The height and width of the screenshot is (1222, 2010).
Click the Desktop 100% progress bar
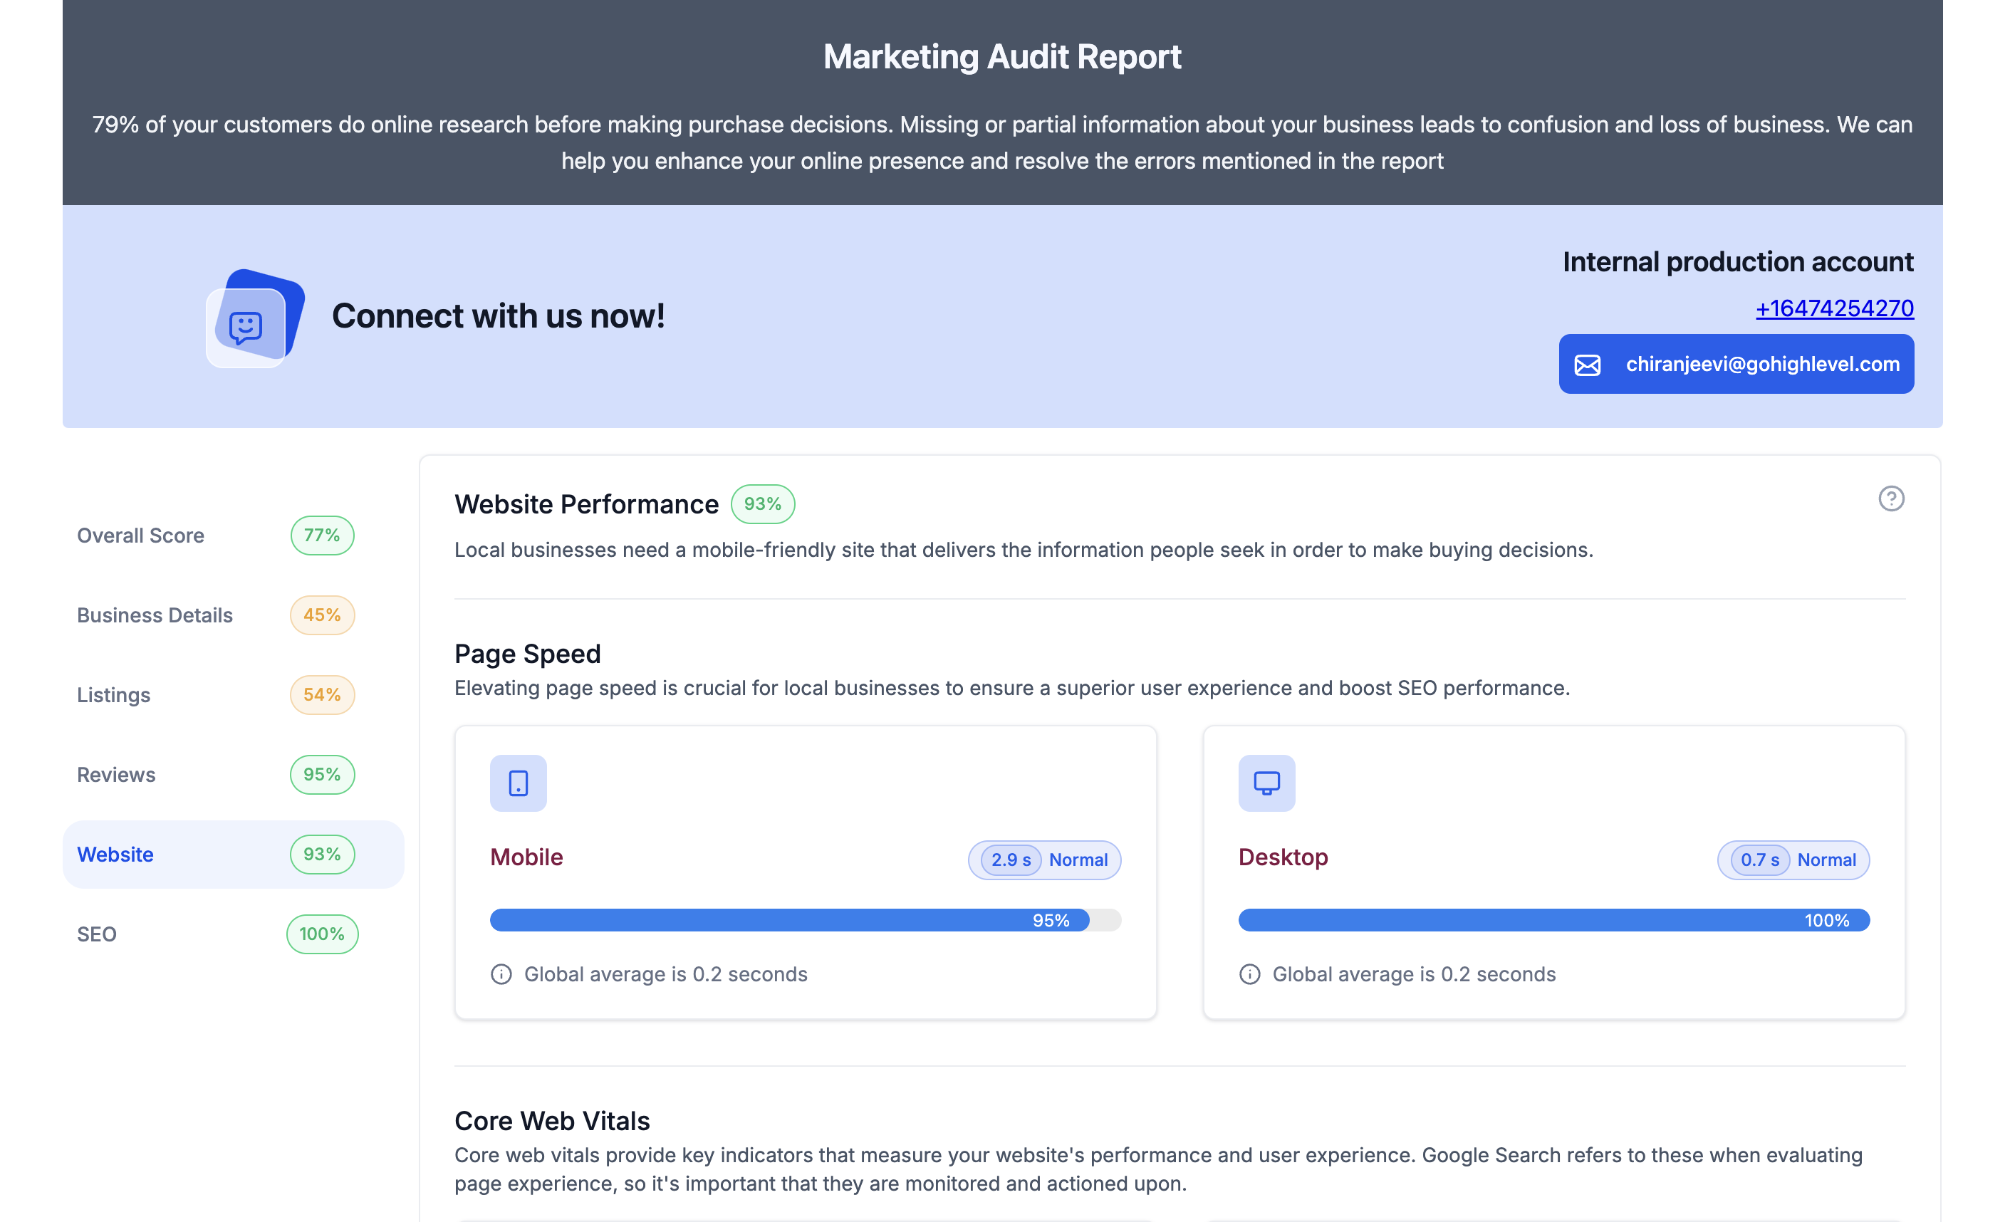pos(1553,920)
